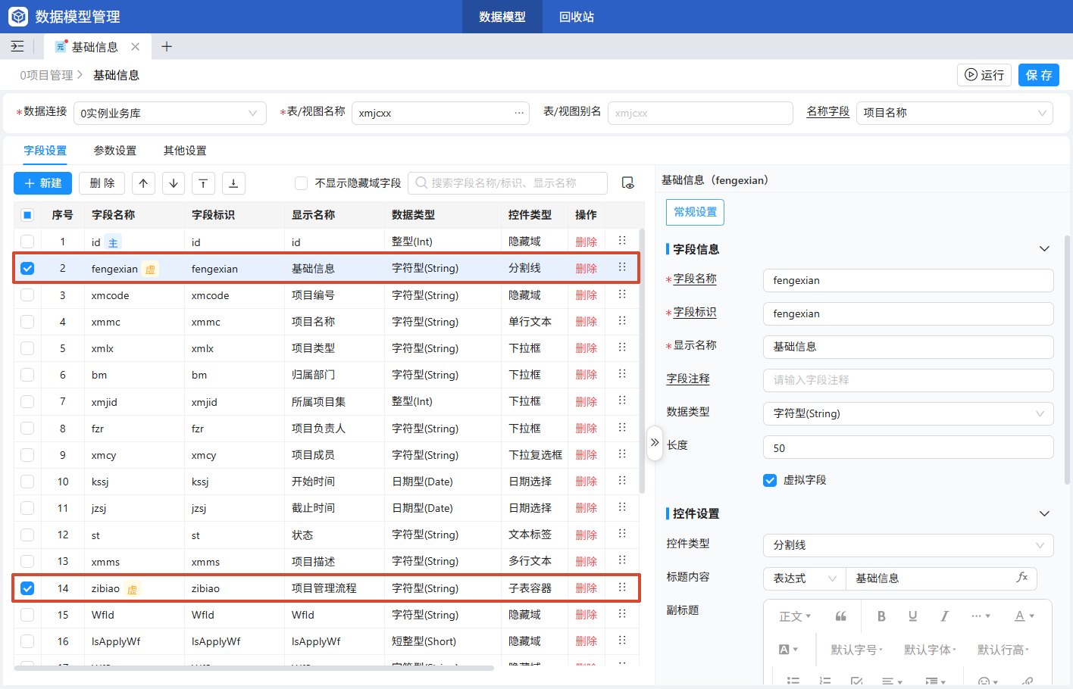The height and width of the screenshot is (689, 1073).
Task: Click the 显示名称 input containing 基础信息
Action: (x=909, y=347)
